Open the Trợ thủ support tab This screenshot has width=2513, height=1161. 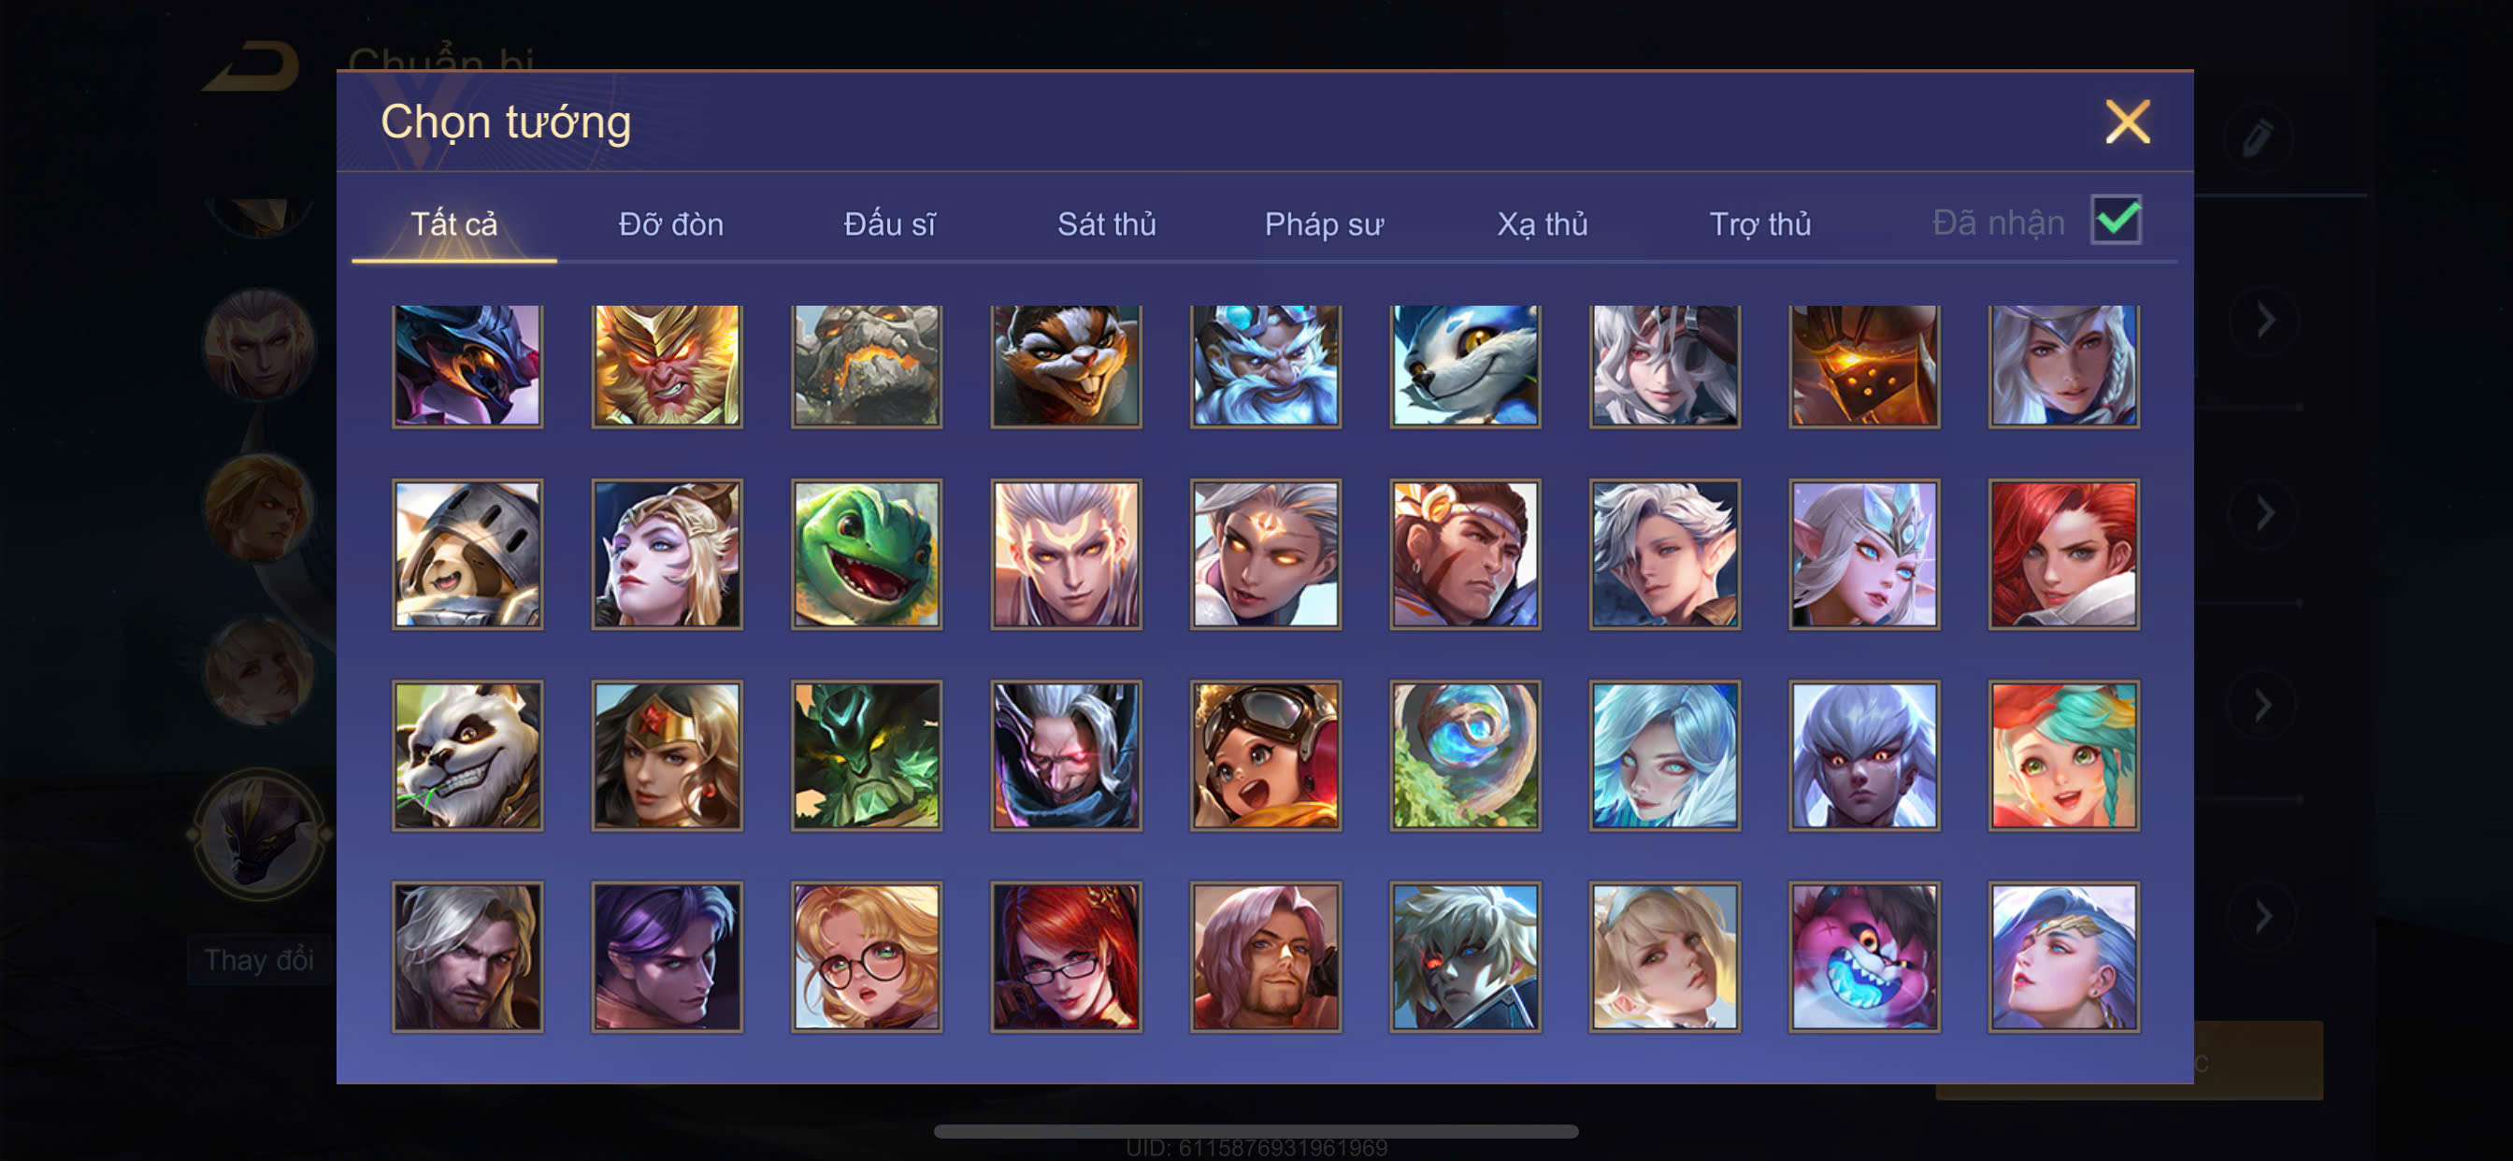(x=1759, y=224)
